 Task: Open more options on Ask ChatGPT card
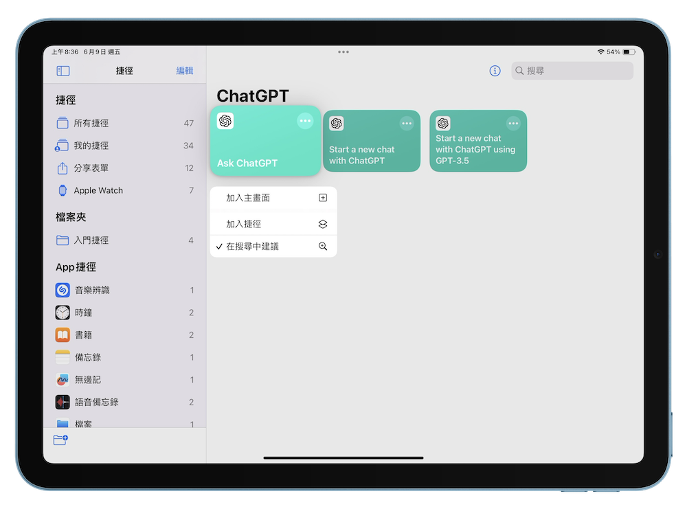305,121
